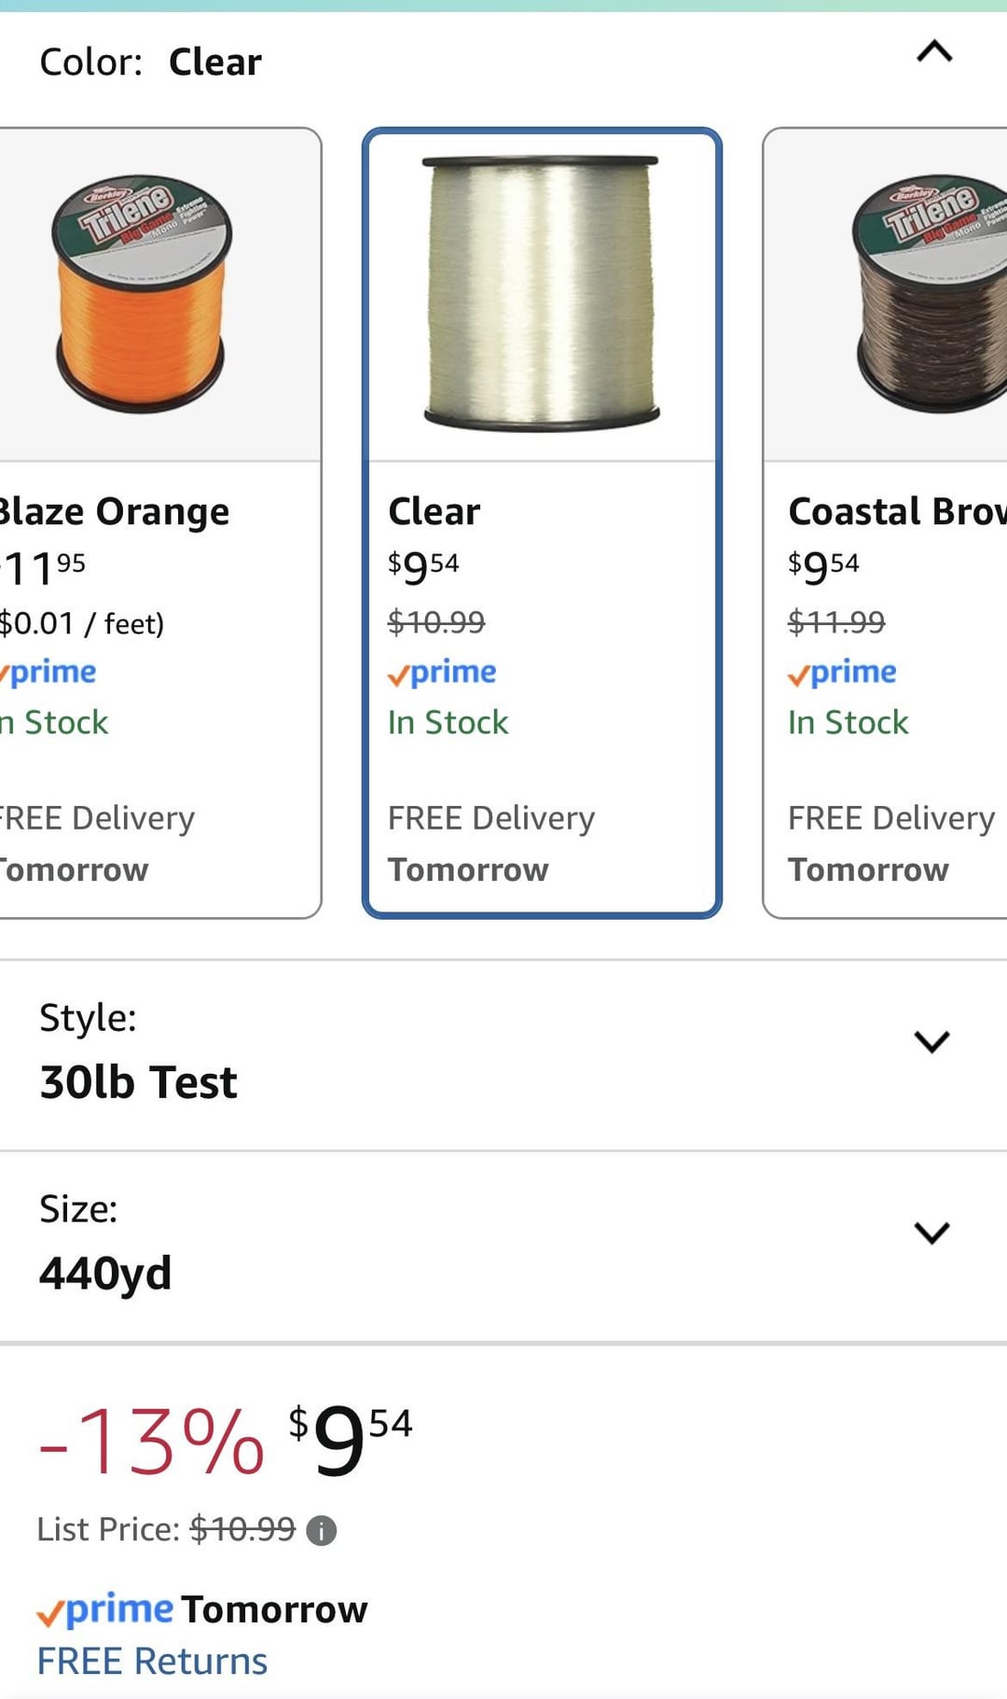Choose the Blaze Orange color name
This screenshot has width=1007, height=1699.
pos(114,511)
